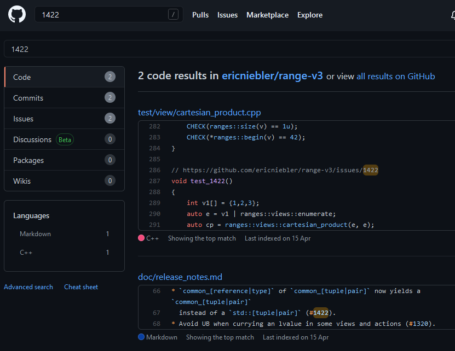This screenshot has height=351, width=455.
Task: Open the notifications bell icon
Action: pyautogui.click(x=453, y=15)
